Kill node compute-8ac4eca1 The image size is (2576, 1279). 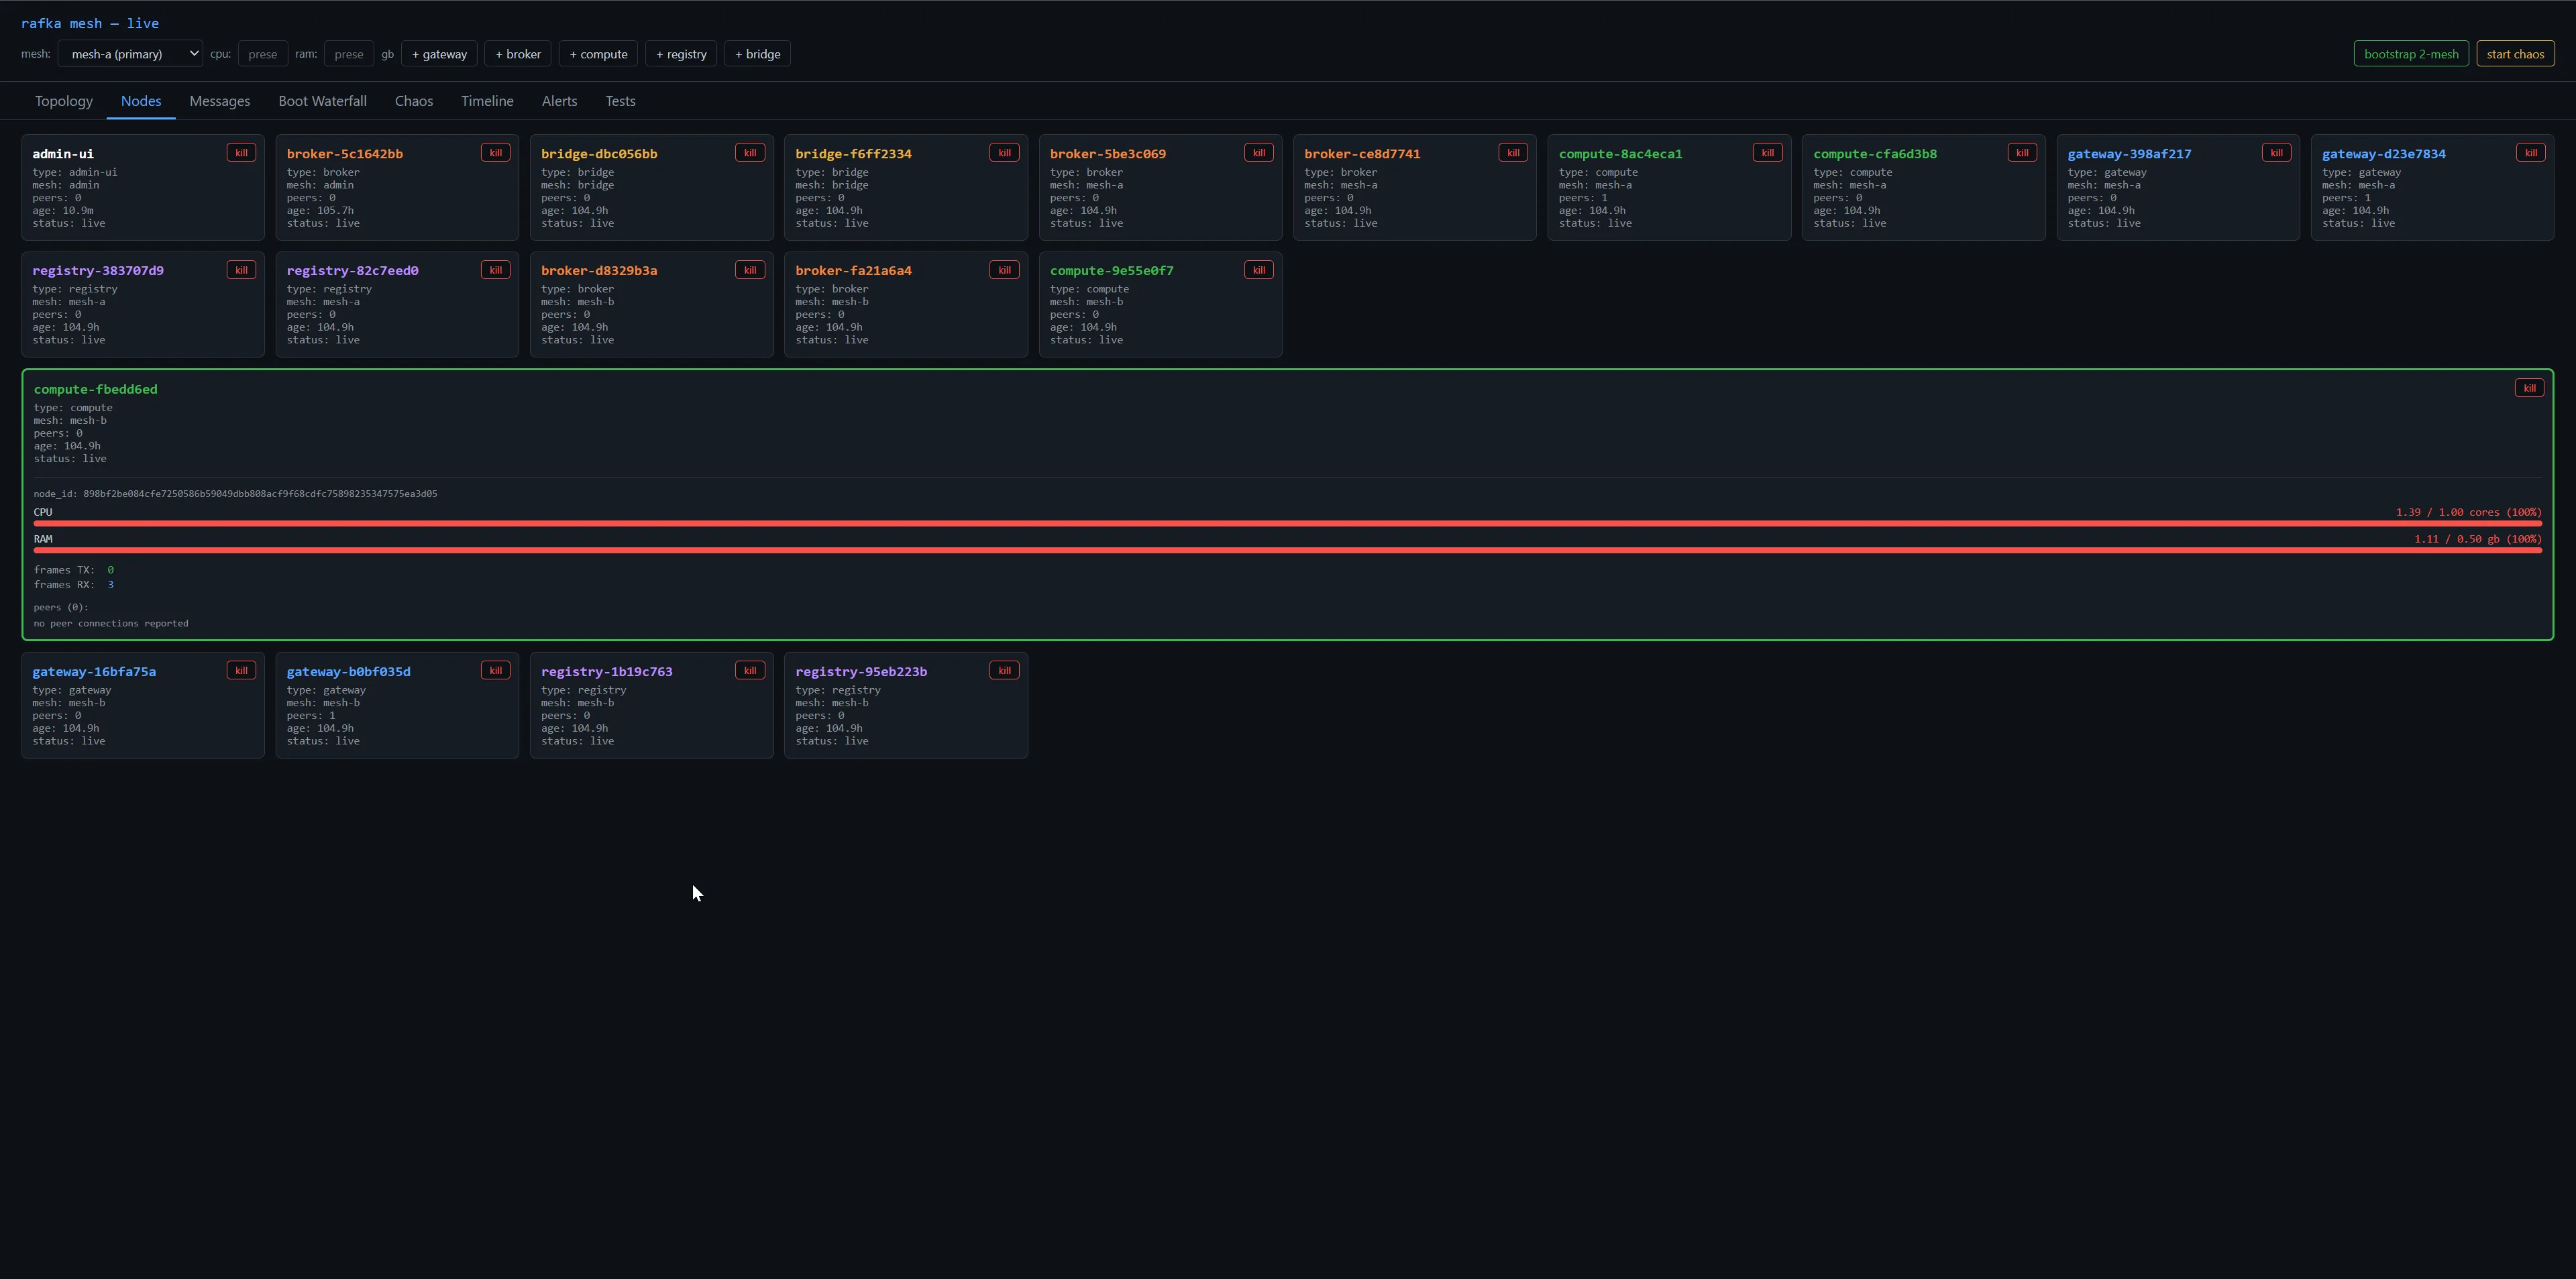[x=1767, y=153]
